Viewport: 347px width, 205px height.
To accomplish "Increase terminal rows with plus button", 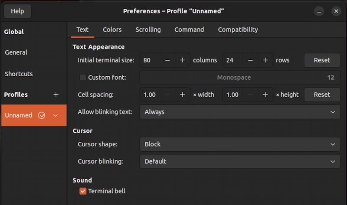I will click(265, 60).
